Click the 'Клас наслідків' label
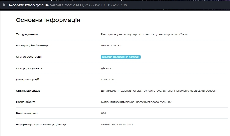Screen dimensions: 230x136 [x=27, y=113]
